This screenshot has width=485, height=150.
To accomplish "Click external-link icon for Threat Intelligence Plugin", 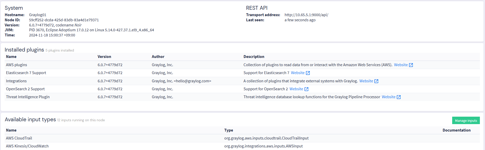I will [399, 97].
